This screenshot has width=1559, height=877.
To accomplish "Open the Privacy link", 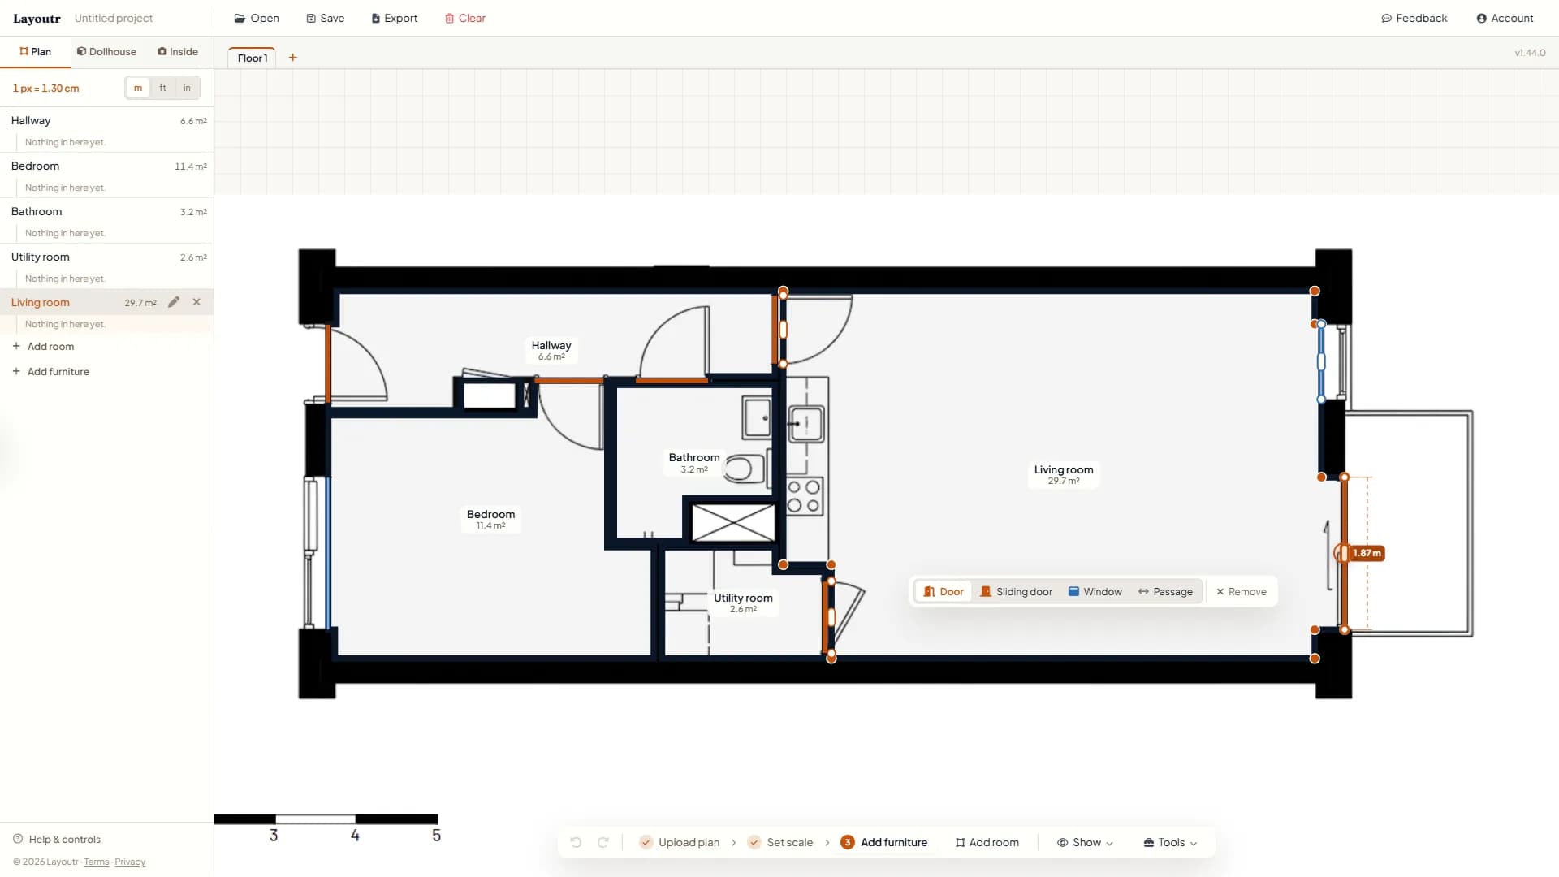I will [130, 862].
